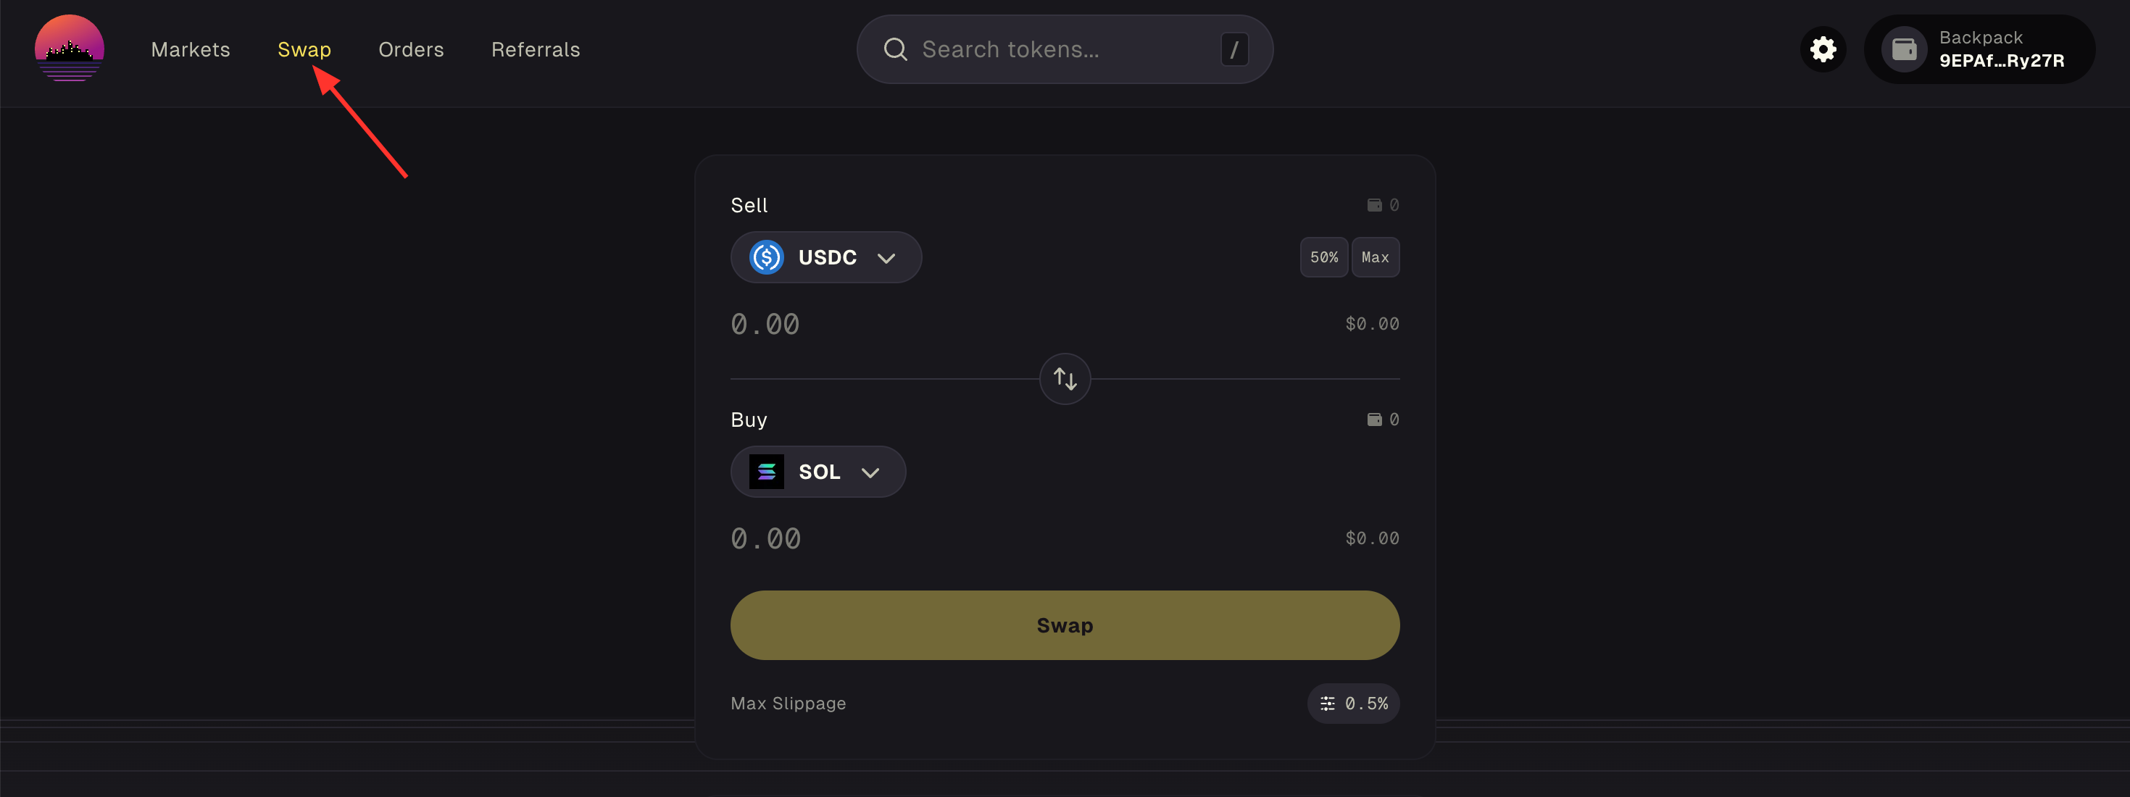This screenshot has height=797, width=2130.
Task: Click the SOL token logo icon
Action: [767, 471]
